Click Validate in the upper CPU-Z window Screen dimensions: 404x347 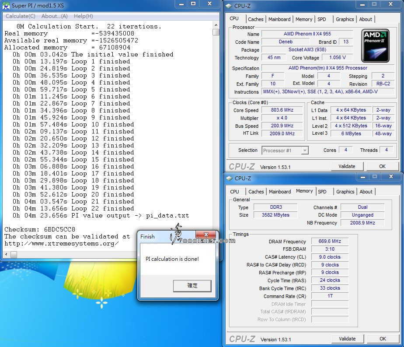click(347, 167)
